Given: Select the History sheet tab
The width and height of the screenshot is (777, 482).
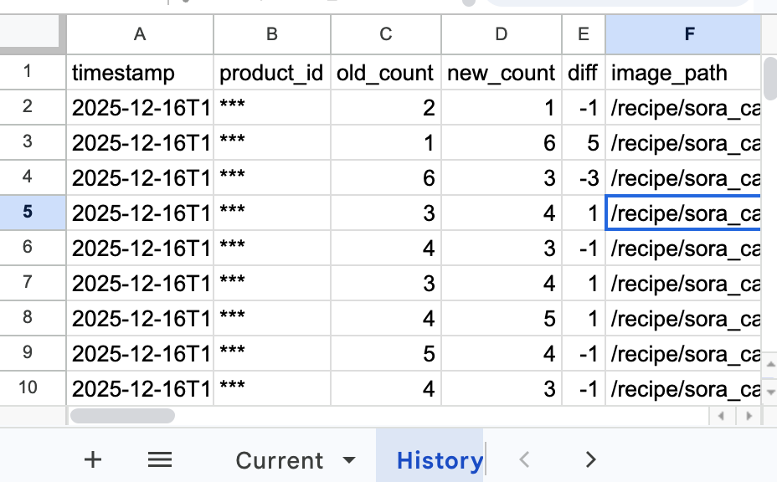Looking at the screenshot, I should click(x=439, y=460).
